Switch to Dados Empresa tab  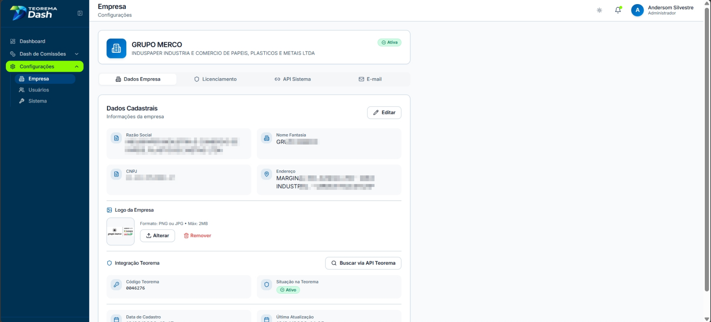[x=138, y=79]
